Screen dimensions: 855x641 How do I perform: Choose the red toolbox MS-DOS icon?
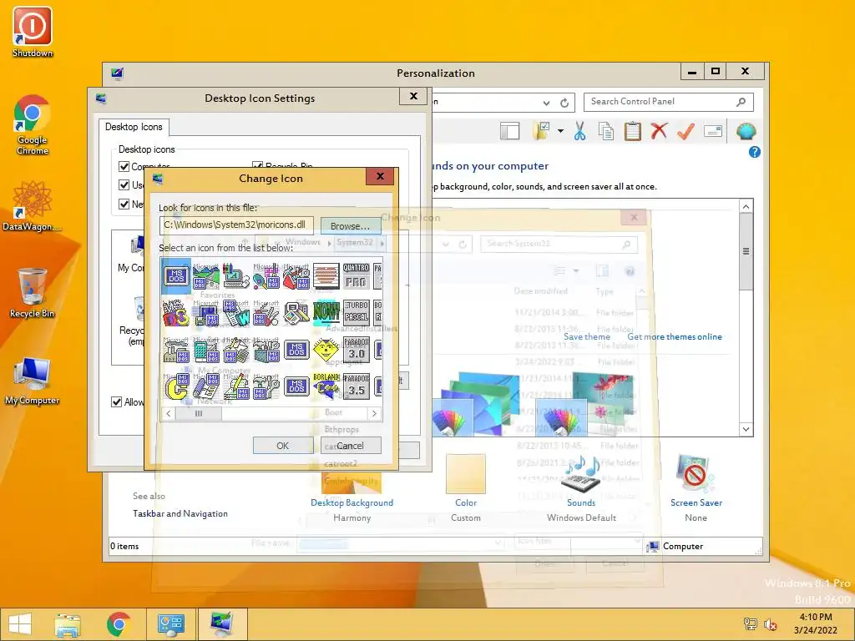(296, 275)
